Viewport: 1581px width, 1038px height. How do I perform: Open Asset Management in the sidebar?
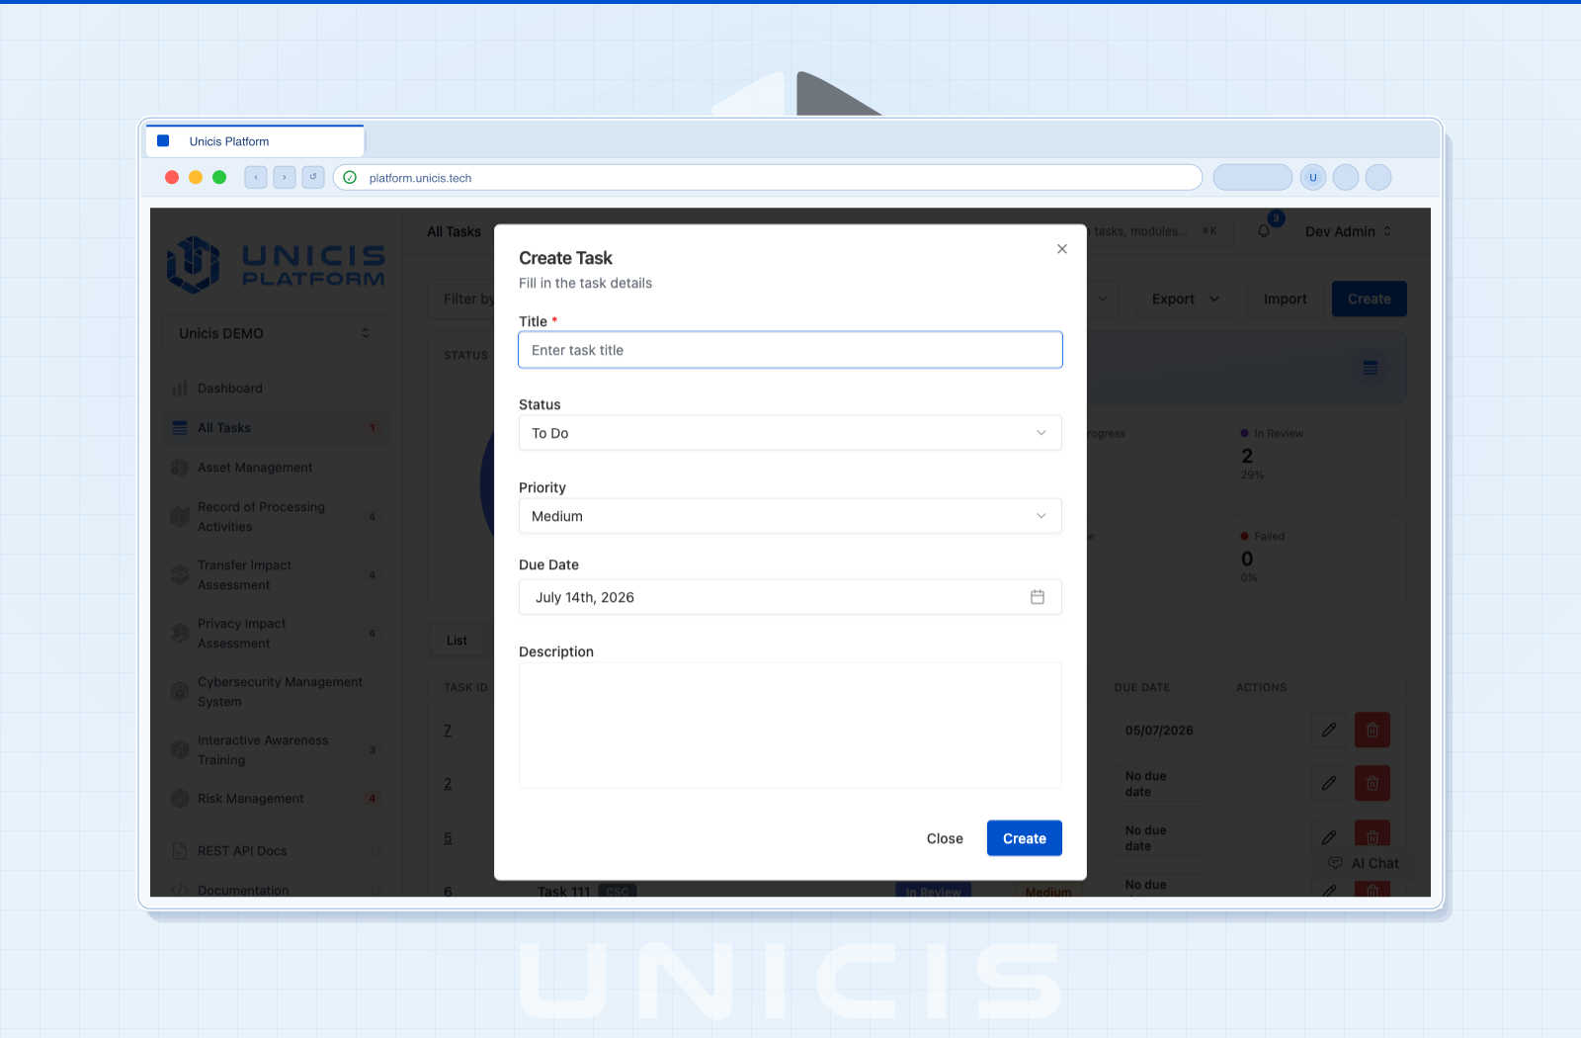click(x=276, y=468)
